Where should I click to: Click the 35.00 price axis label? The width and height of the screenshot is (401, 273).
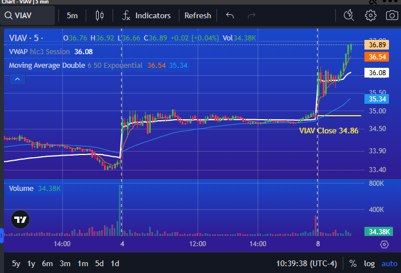pyautogui.click(x=377, y=111)
